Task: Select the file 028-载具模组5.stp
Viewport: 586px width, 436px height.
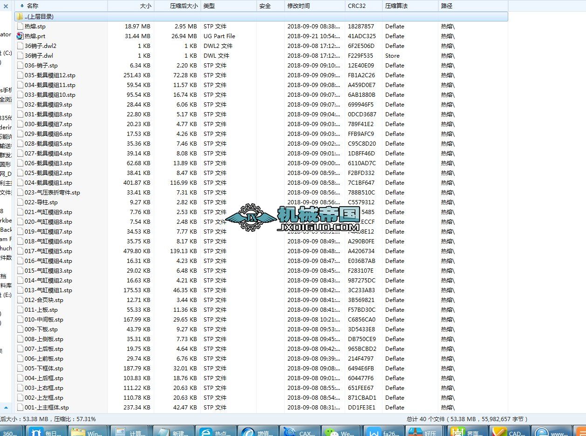Action: pyautogui.click(x=48, y=143)
